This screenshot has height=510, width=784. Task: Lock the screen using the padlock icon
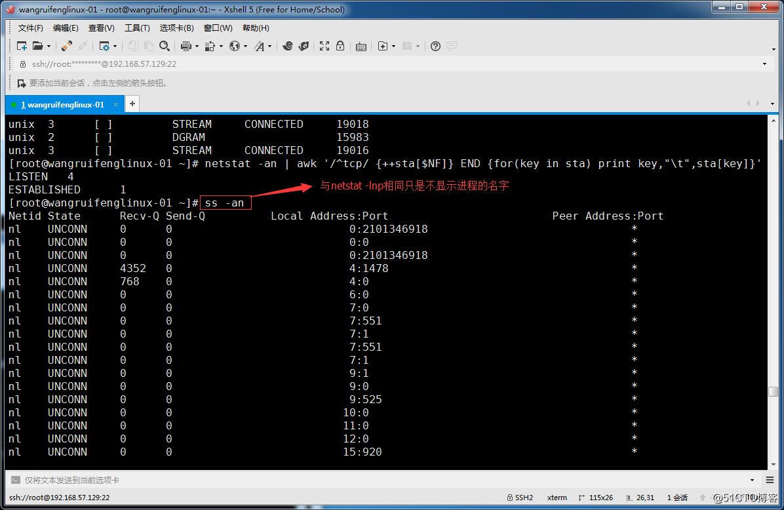[340, 46]
